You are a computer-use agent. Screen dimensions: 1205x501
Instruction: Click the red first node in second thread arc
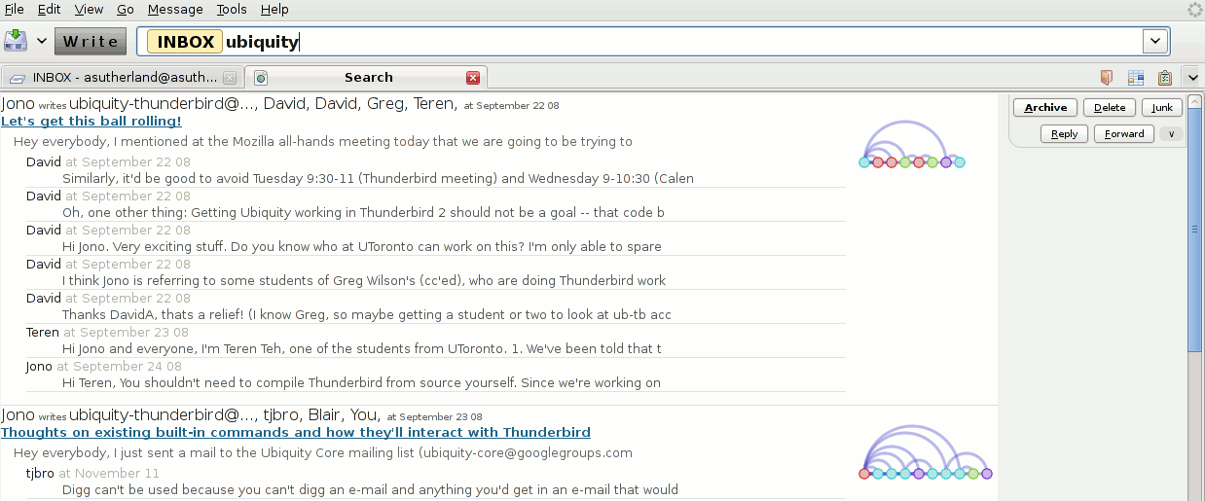(x=864, y=474)
